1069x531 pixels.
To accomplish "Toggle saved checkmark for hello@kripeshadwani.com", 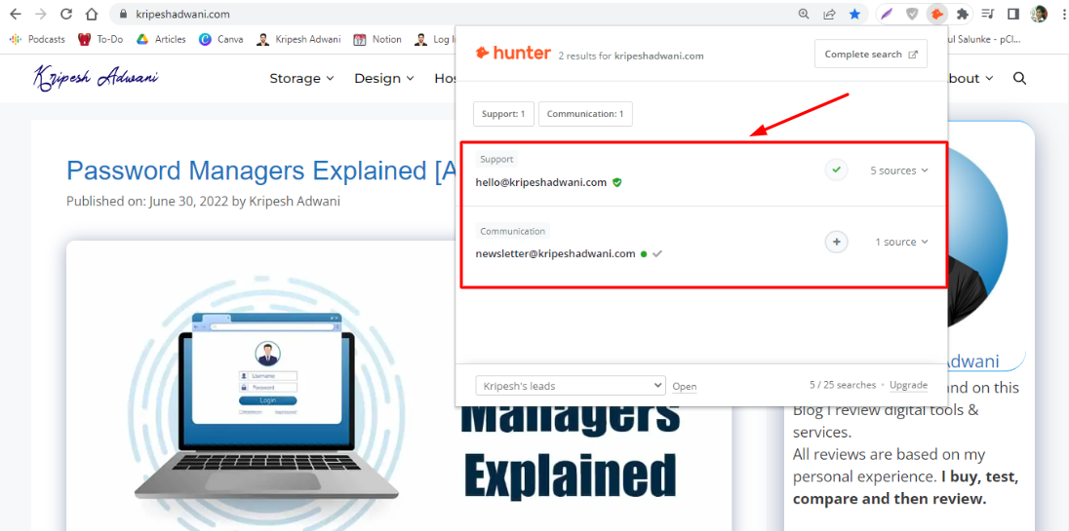I will pyautogui.click(x=837, y=171).
